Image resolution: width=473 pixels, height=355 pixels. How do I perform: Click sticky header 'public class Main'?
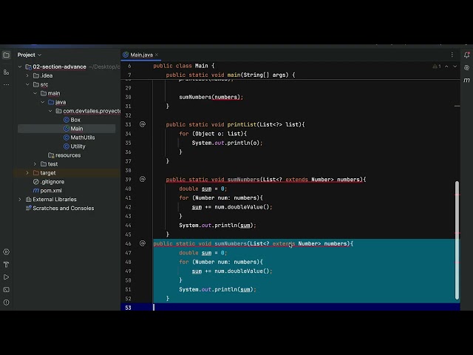[184, 66]
